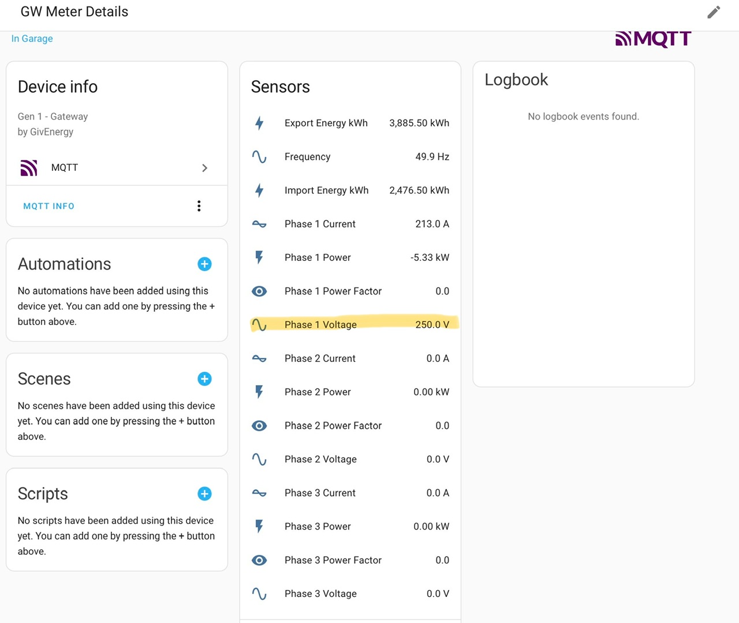Click the Phase 3 Current AC icon
Image resolution: width=739 pixels, height=623 pixels.
[259, 493]
